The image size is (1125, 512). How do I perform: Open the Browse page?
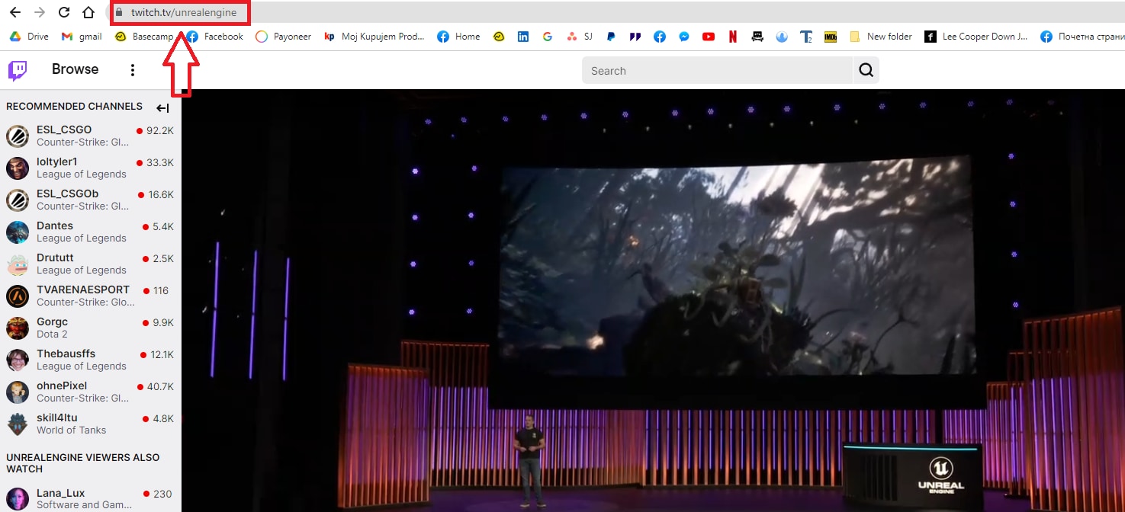pos(75,69)
